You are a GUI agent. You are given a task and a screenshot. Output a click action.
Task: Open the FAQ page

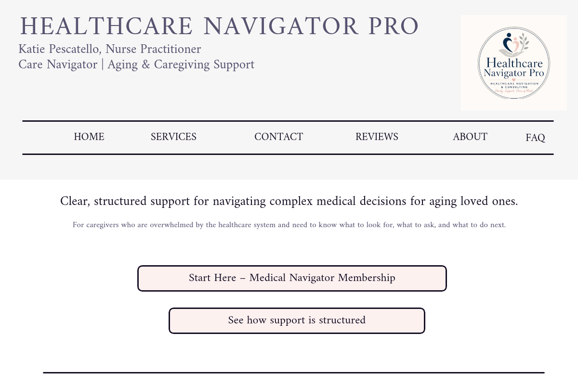(535, 138)
